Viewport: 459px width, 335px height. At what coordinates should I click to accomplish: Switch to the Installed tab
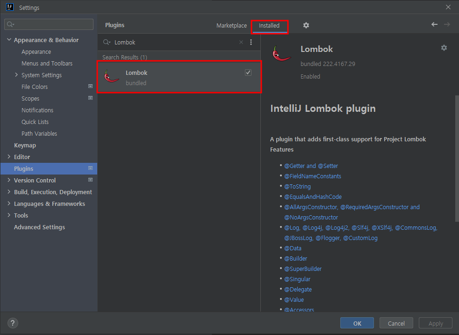[x=269, y=26]
